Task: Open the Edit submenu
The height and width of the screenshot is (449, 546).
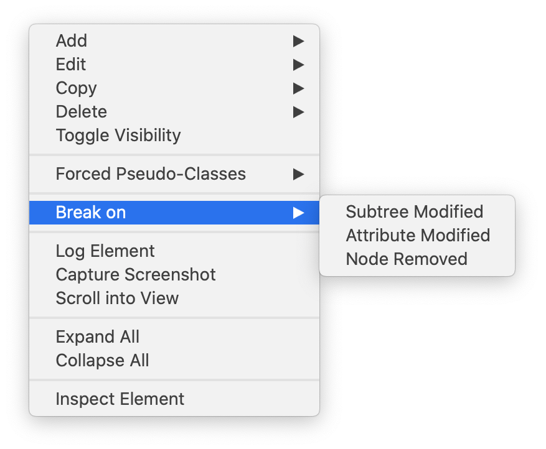Action: [x=71, y=65]
